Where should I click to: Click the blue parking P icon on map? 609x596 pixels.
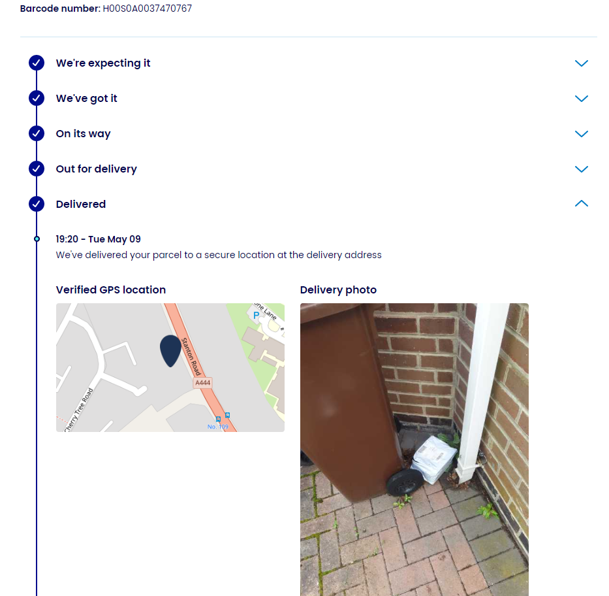point(256,315)
